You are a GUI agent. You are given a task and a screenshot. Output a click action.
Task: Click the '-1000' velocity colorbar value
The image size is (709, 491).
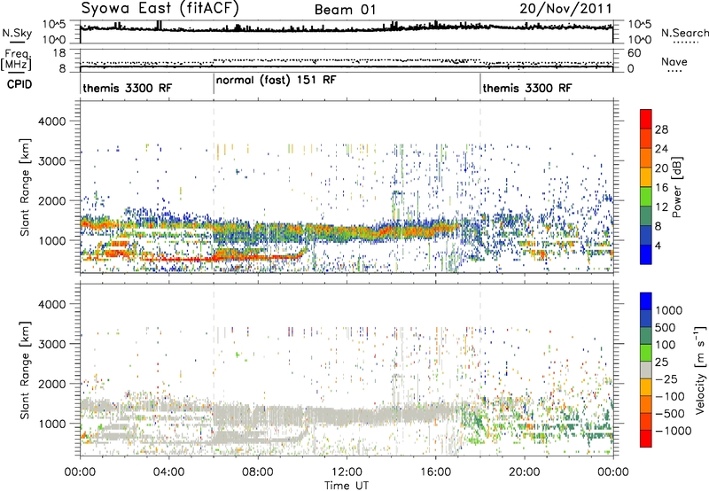pos(673,431)
